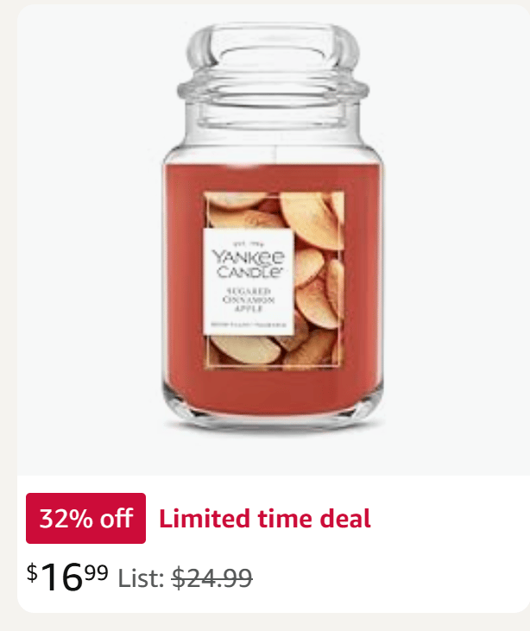Click the Yankee Candle brand logo text
530x631 pixels.
(x=249, y=263)
